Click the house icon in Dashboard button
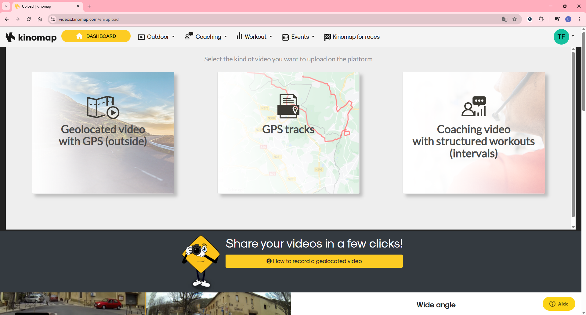This screenshot has height=315, width=586. coord(79,36)
